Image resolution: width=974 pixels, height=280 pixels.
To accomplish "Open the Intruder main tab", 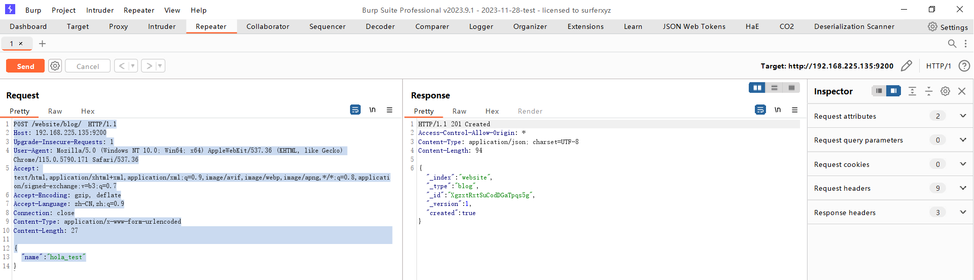I will click(x=162, y=26).
